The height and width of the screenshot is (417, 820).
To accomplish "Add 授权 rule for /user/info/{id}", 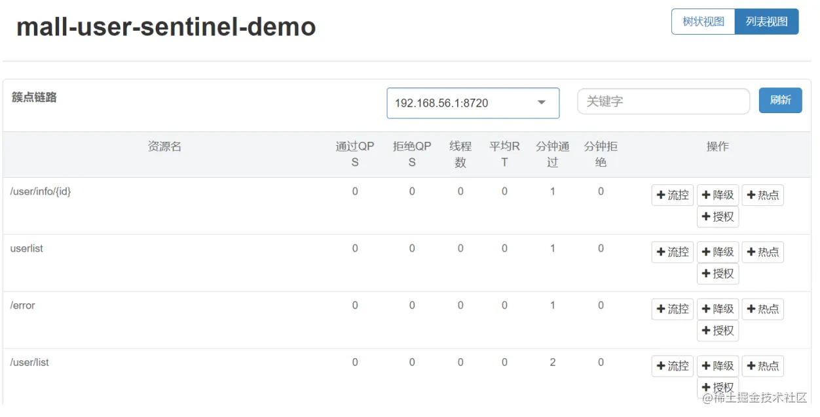I will (717, 216).
